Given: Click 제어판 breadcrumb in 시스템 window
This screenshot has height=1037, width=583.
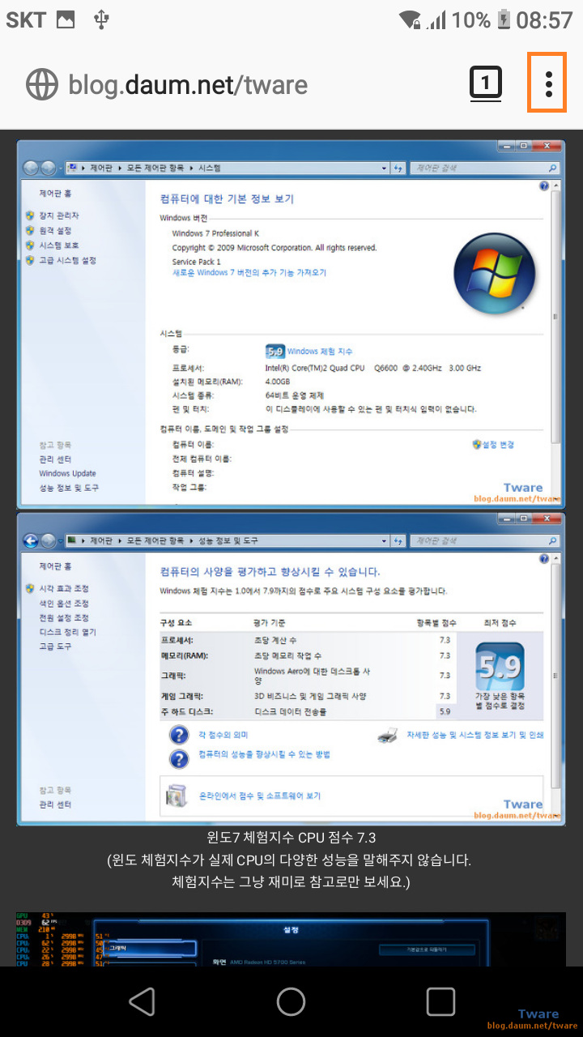Looking at the screenshot, I should coord(100,169).
